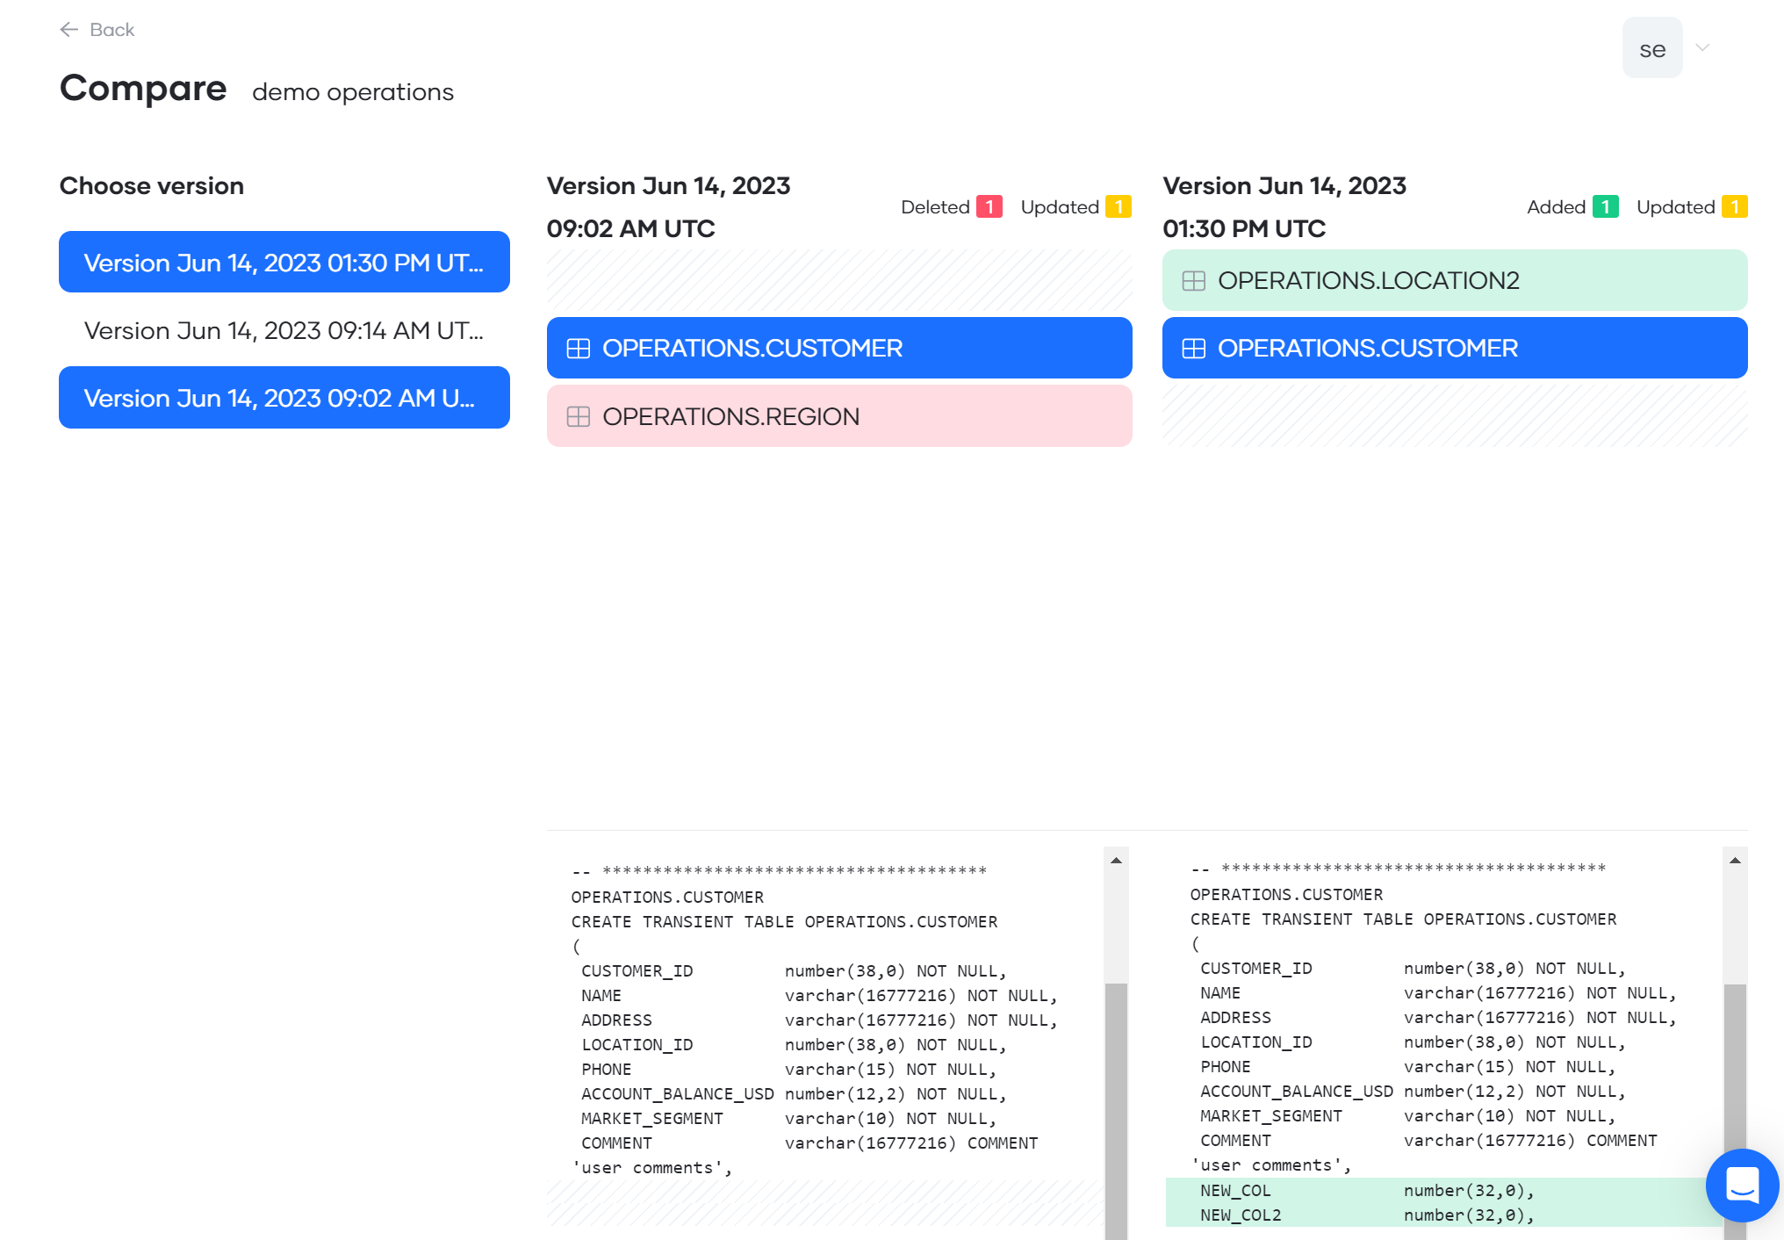Click the table icon next to OPERATIONS.REGION
Viewport: 1784px width, 1240px height.
click(579, 417)
